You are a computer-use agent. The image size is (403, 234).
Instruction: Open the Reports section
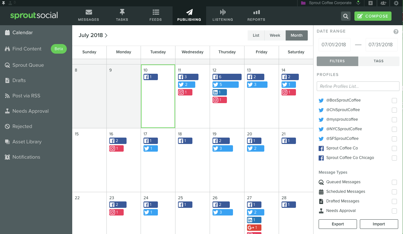(256, 15)
